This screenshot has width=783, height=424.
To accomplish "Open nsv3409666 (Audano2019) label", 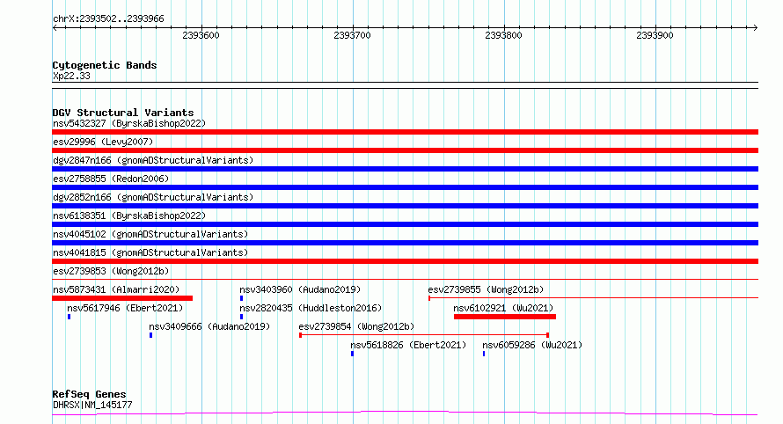I will coord(209,326).
